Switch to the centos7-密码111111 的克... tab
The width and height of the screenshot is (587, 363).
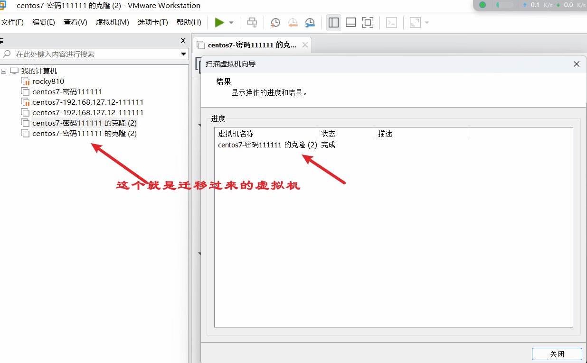(252, 45)
